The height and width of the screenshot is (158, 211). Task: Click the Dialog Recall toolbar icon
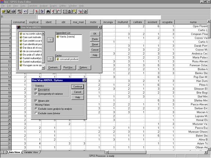[x=19, y=12]
